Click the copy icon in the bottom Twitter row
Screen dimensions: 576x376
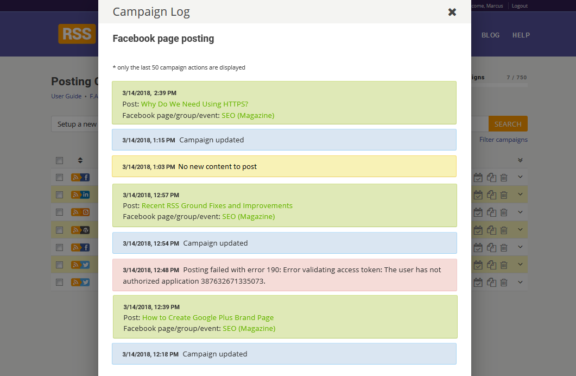click(491, 283)
